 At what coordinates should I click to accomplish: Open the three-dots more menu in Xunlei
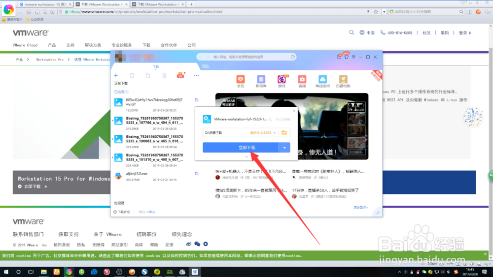(x=197, y=75)
